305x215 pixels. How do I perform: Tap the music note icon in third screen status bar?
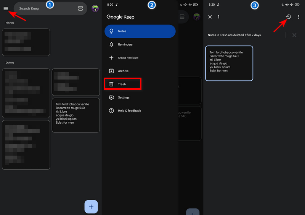[x=218, y=5]
